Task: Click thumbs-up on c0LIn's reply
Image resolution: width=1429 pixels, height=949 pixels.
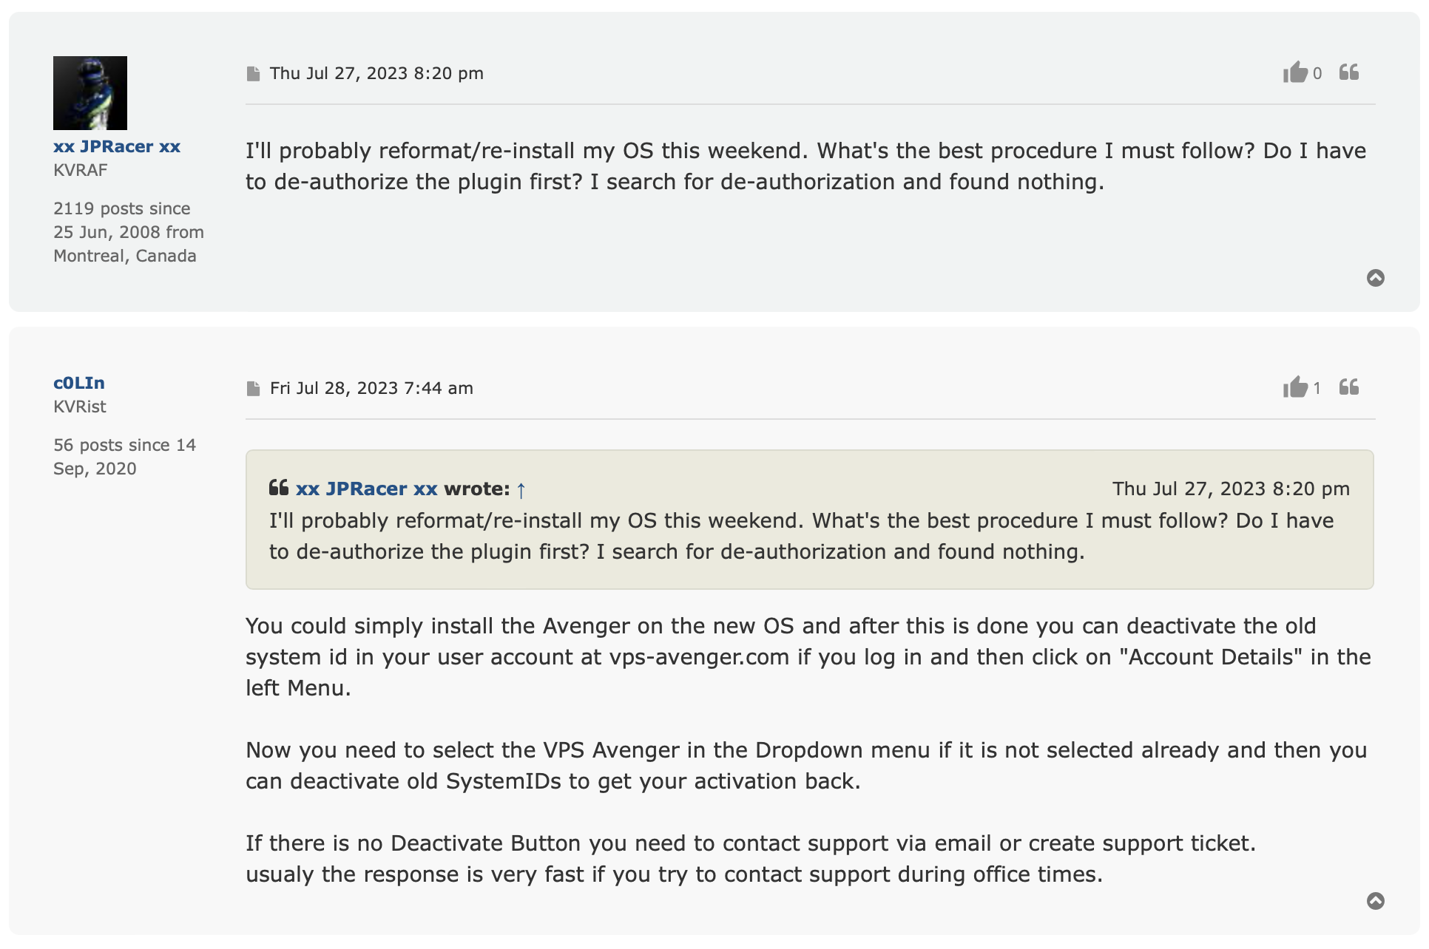Action: [x=1295, y=387]
